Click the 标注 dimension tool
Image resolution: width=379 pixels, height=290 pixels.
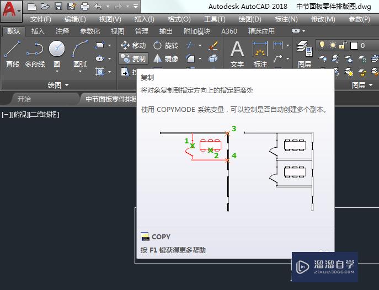point(260,55)
